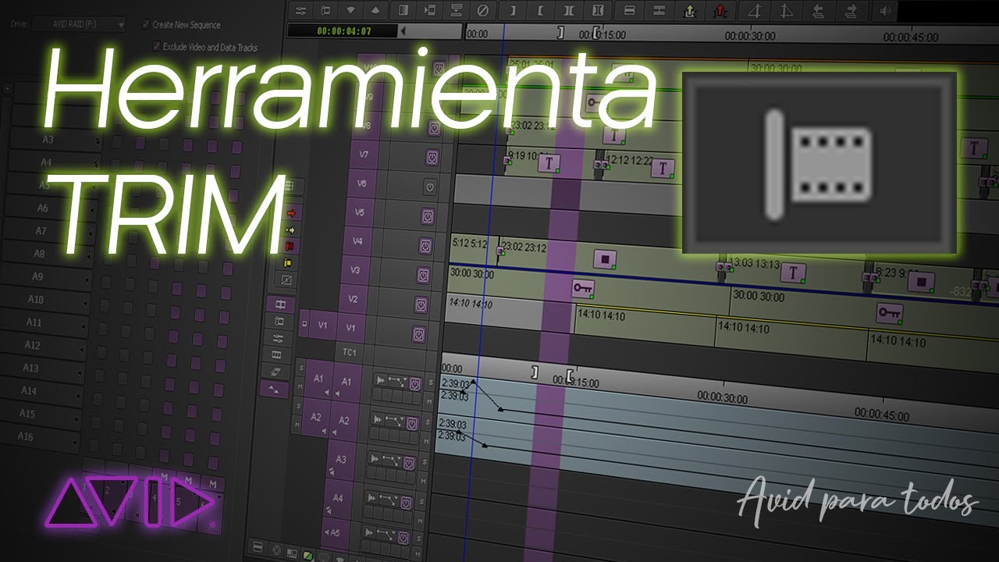Click the square effect icon on V4 clip
This screenshot has height=562, width=999.
tap(605, 258)
